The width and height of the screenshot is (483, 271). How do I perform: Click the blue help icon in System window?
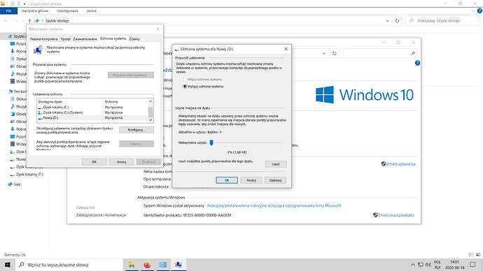417,63
